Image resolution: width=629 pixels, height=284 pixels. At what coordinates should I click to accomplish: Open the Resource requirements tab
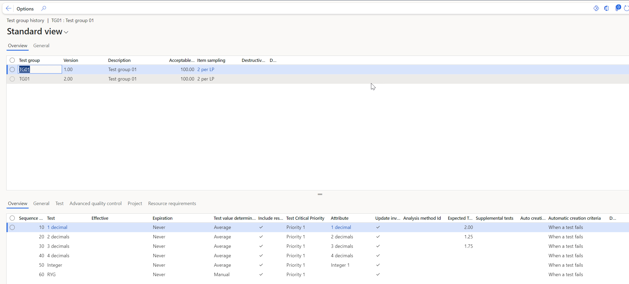point(172,203)
